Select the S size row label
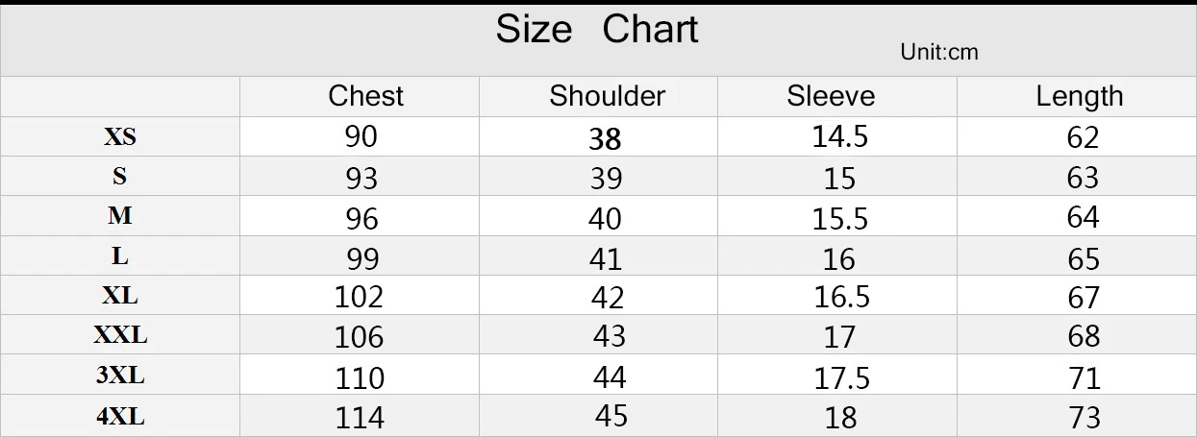 point(120,177)
